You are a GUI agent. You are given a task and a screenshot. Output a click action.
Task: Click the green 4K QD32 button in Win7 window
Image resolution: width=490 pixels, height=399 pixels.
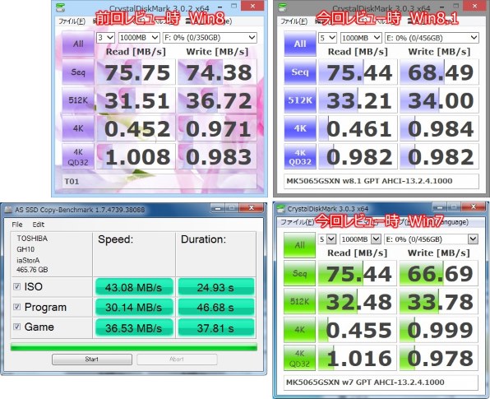pos(299,358)
